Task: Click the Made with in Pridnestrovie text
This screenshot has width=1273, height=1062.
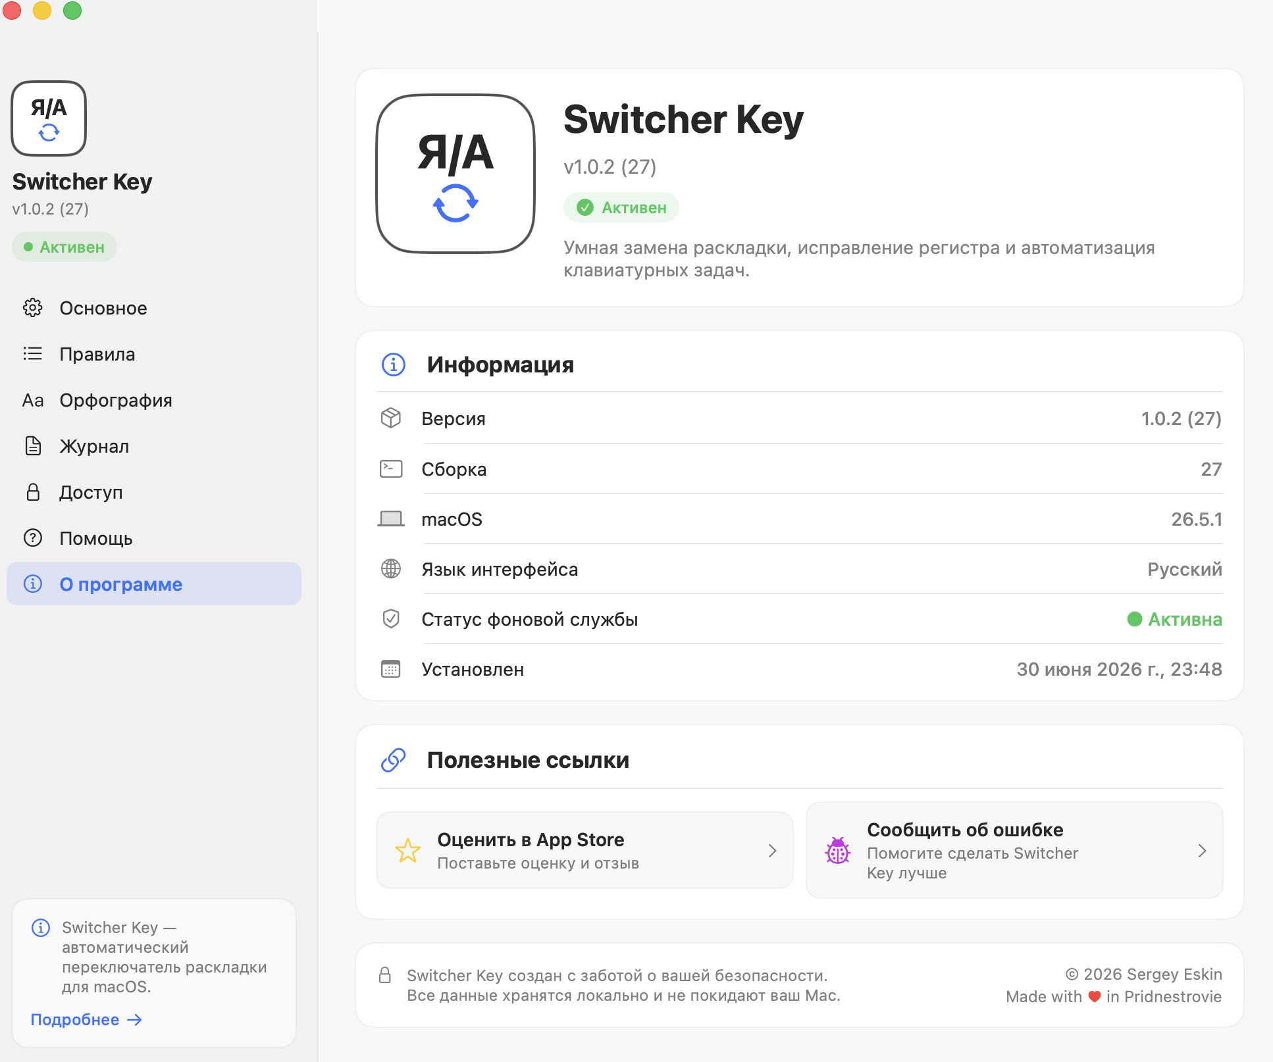Action: (1114, 997)
